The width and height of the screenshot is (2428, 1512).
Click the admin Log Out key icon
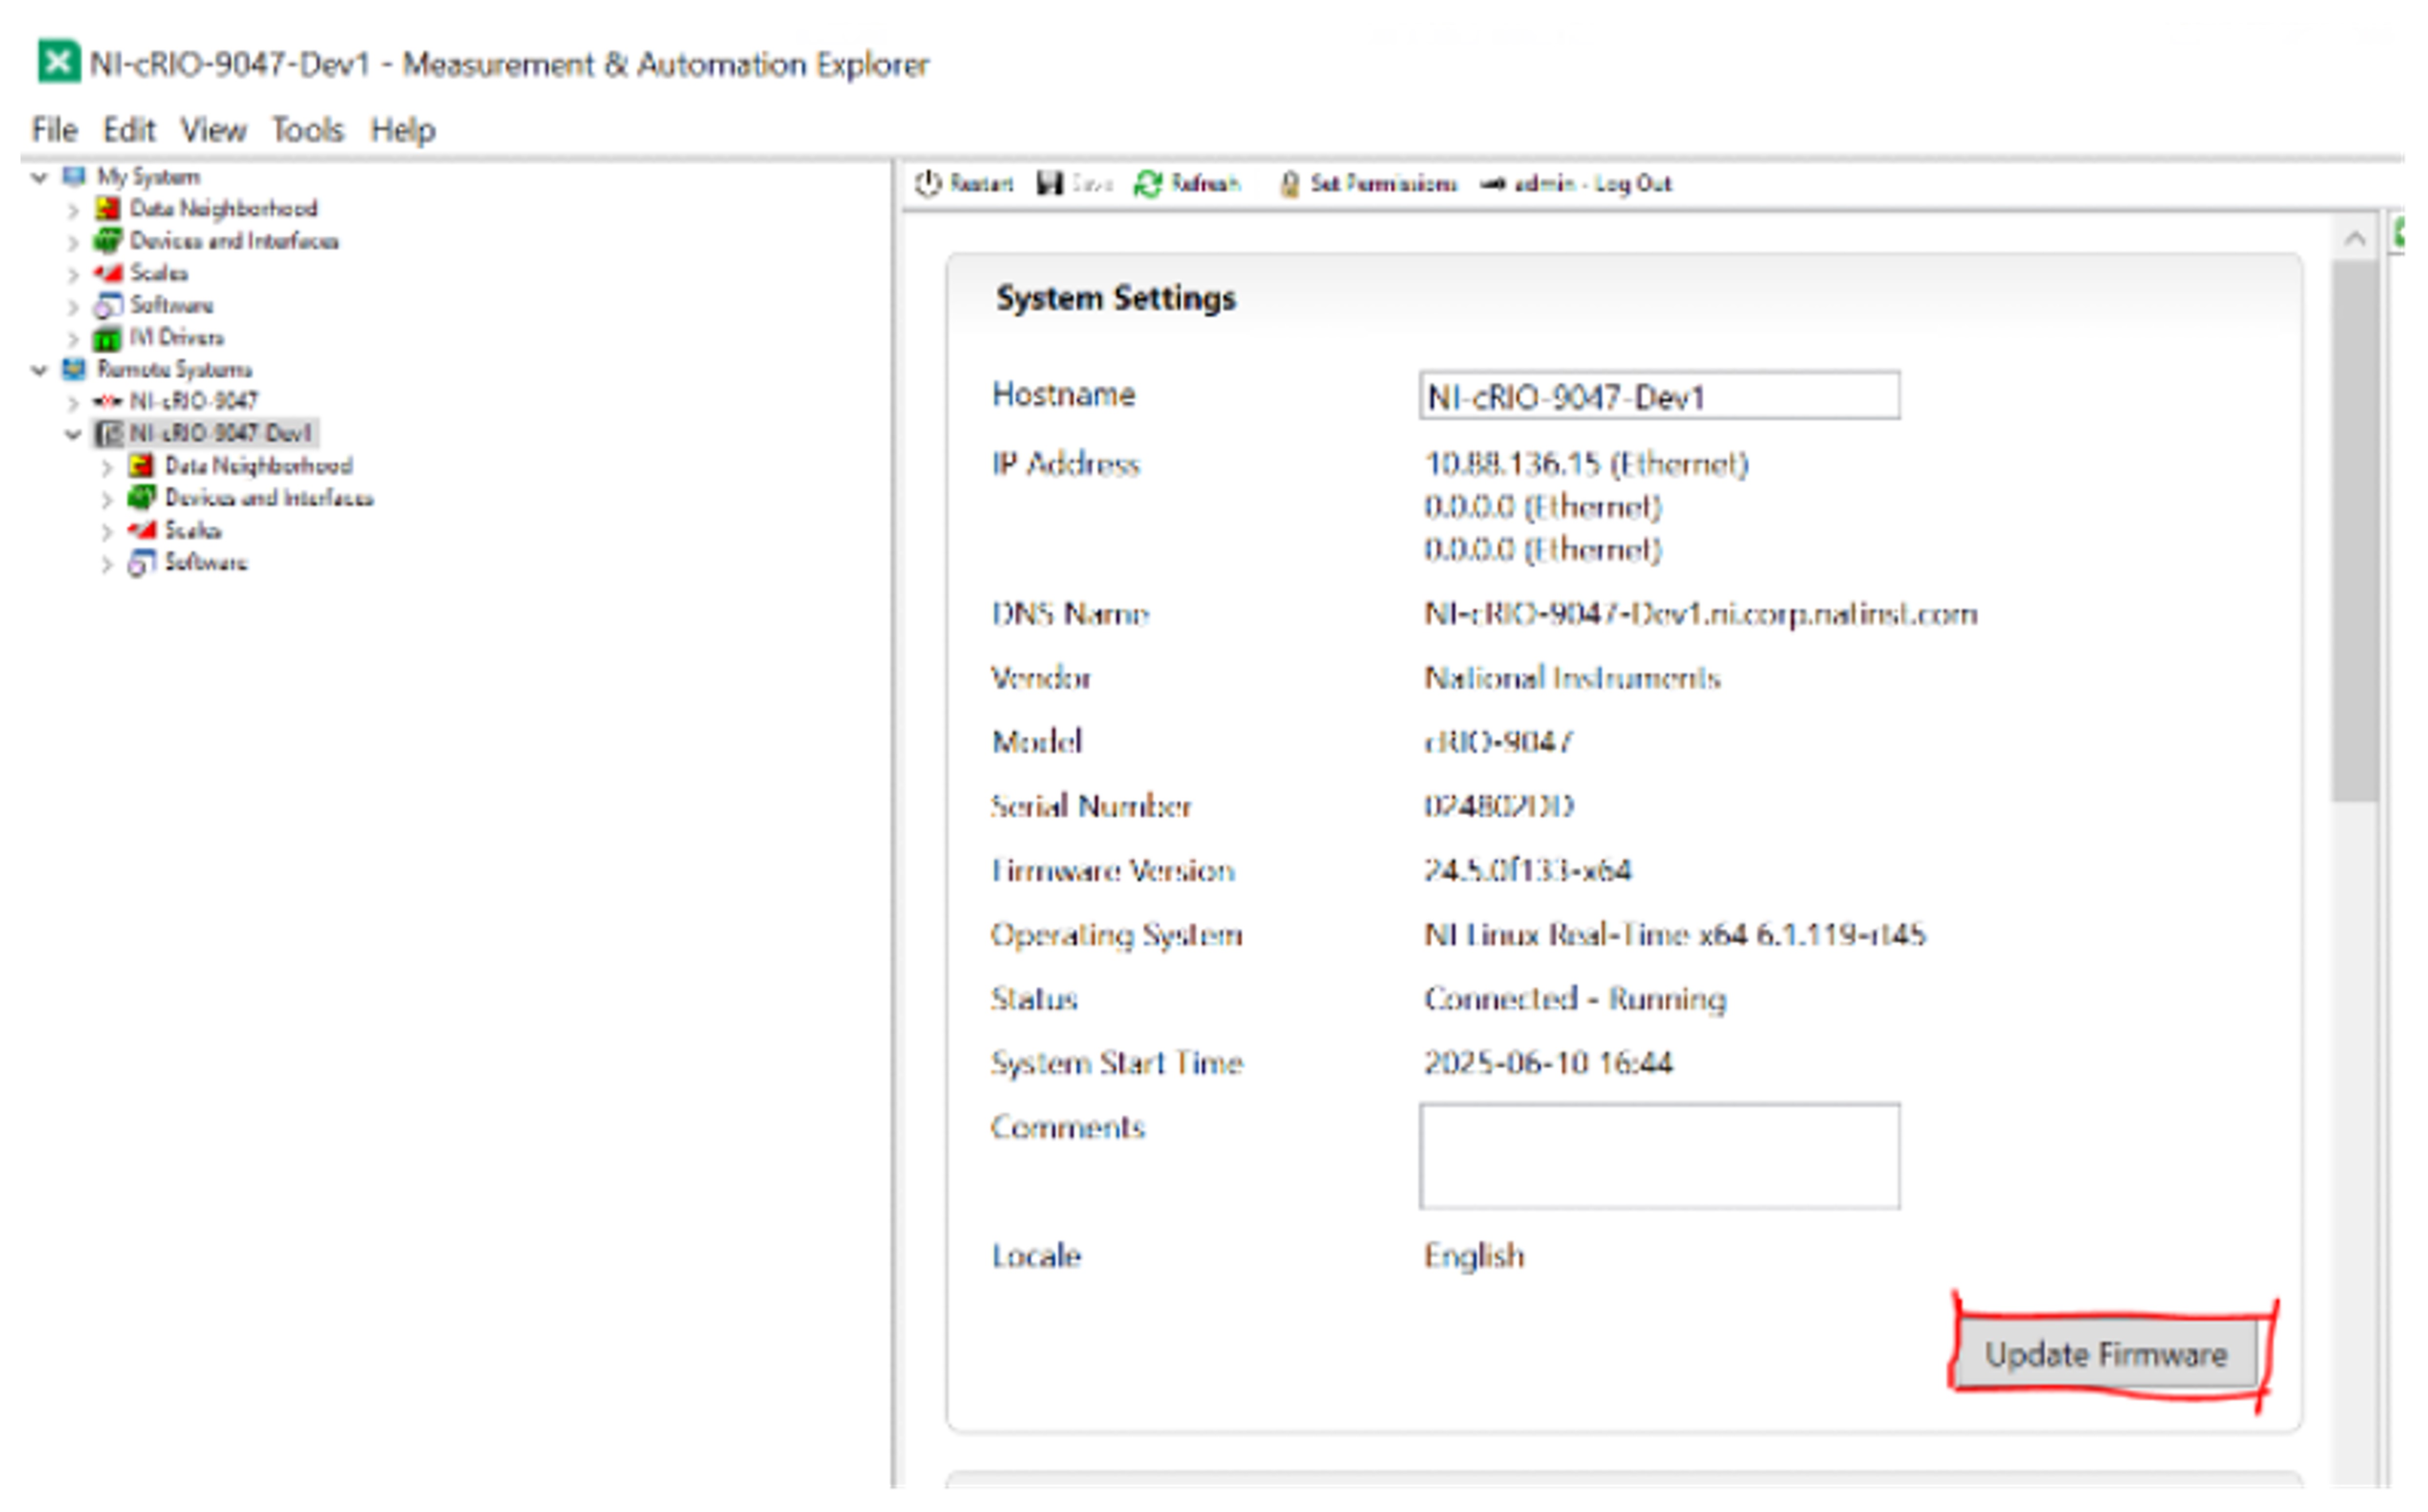pyautogui.click(x=1493, y=184)
